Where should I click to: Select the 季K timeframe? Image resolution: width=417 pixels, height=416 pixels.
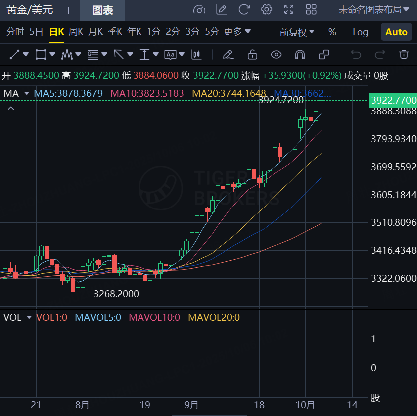[x=115, y=32]
